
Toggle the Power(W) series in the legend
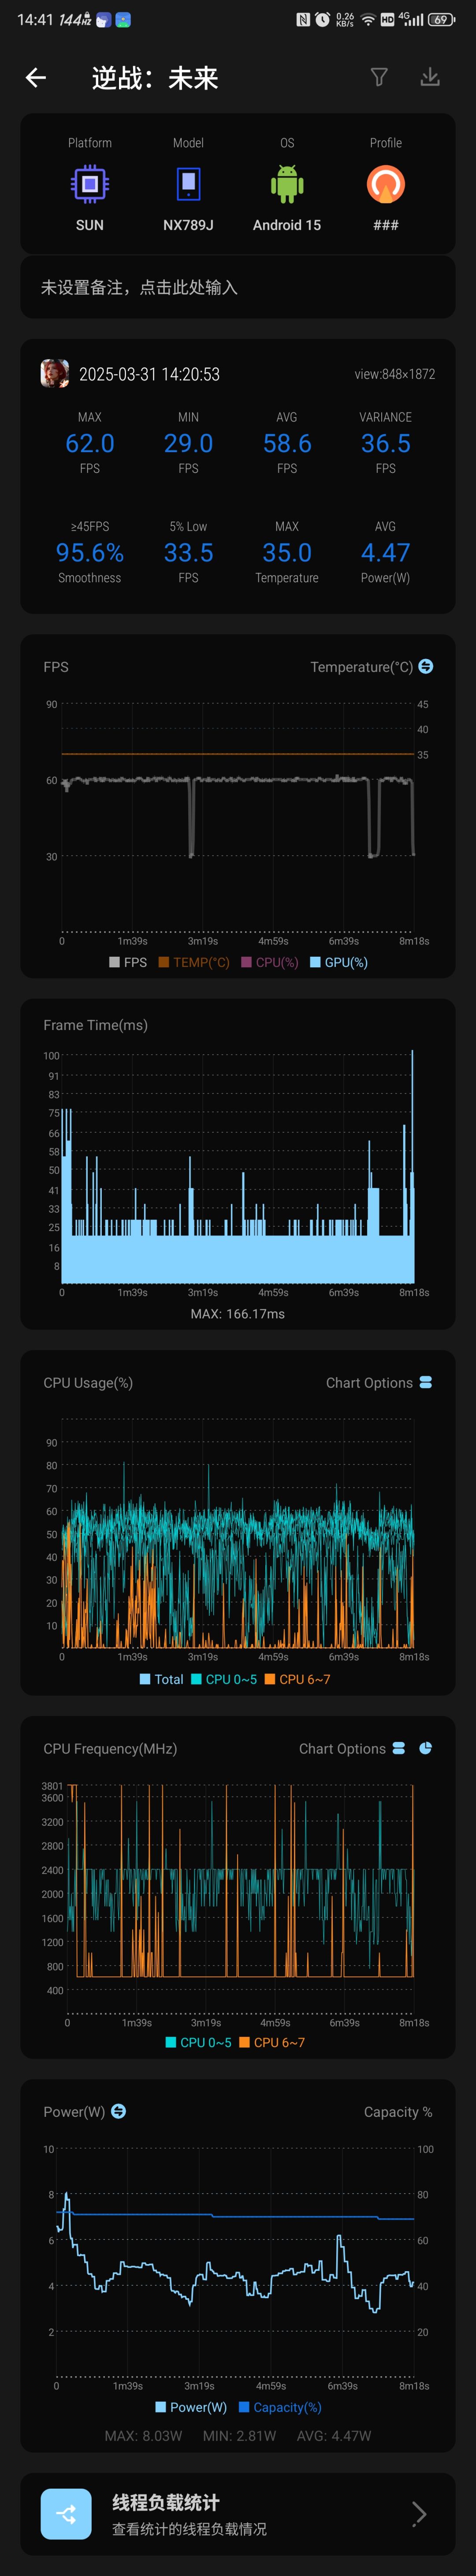[x=191, y=2407]
